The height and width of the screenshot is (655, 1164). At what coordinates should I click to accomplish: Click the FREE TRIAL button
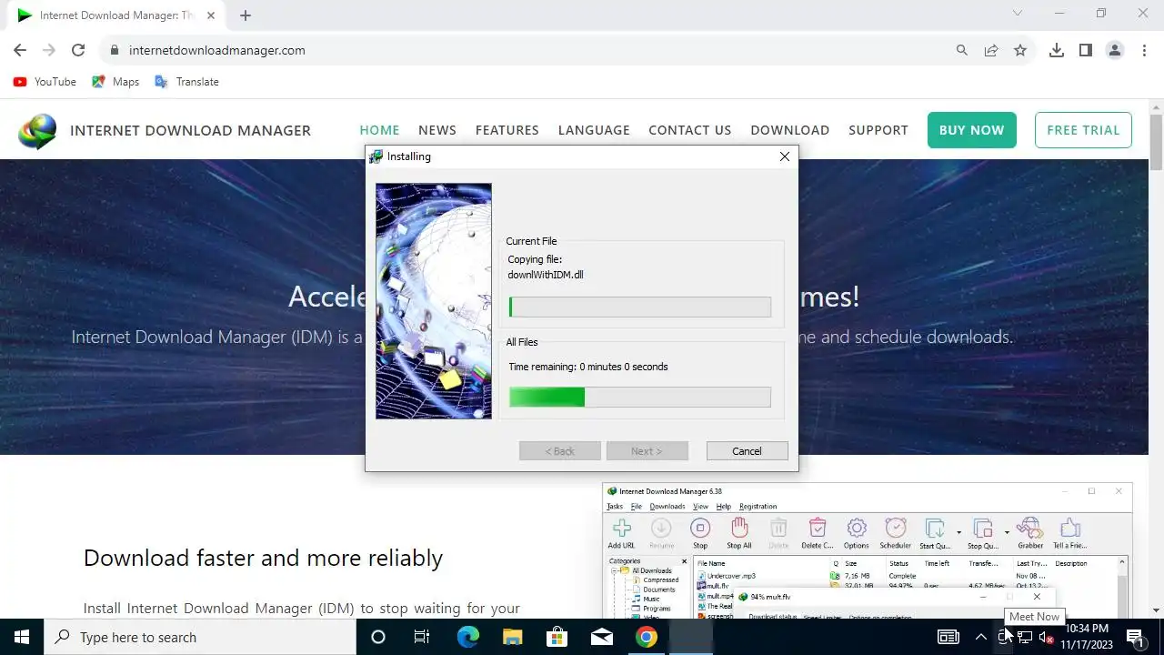[1083, 130]
